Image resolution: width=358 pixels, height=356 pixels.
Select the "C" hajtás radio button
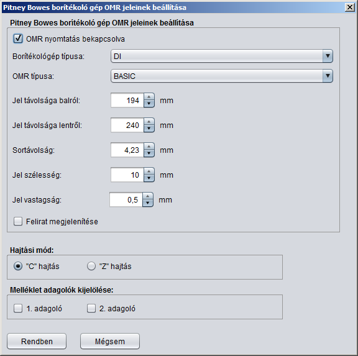tap(18, 266)
